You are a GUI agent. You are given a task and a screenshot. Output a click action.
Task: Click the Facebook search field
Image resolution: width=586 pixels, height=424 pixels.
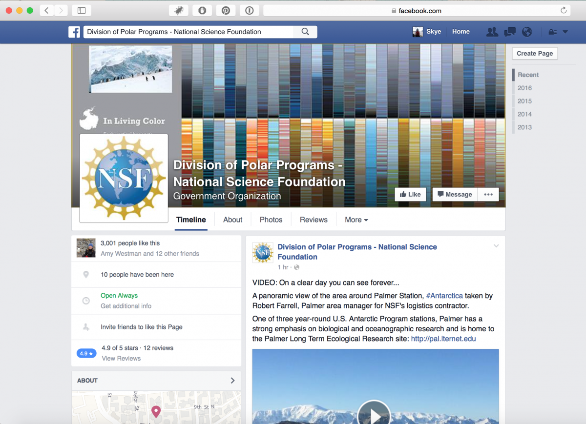(x=188, y=32)
